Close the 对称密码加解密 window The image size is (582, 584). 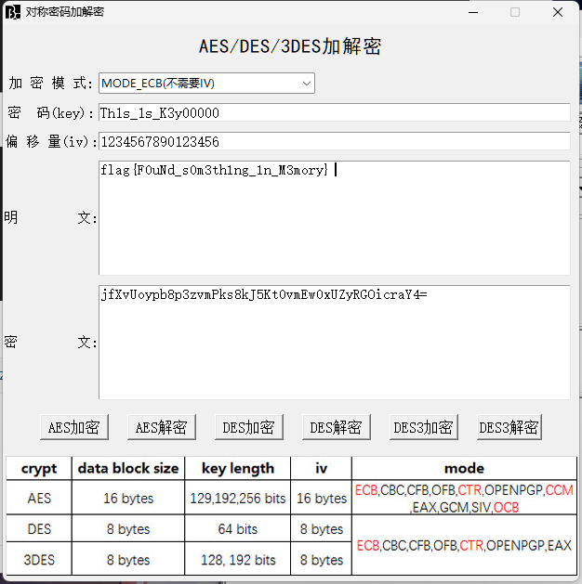pyautogui.click(x=558, y=12)
